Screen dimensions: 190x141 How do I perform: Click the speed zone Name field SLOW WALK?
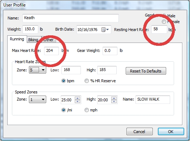tap(153, 100)
